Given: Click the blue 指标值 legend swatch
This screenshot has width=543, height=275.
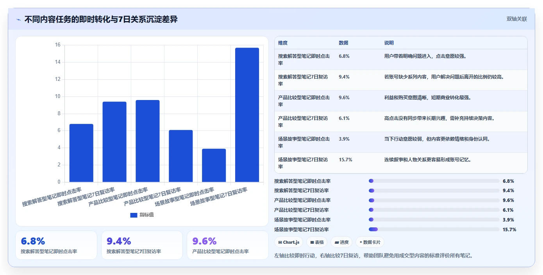Looking at the screenshot, I should pyautogui.click(x=134, y=215).
